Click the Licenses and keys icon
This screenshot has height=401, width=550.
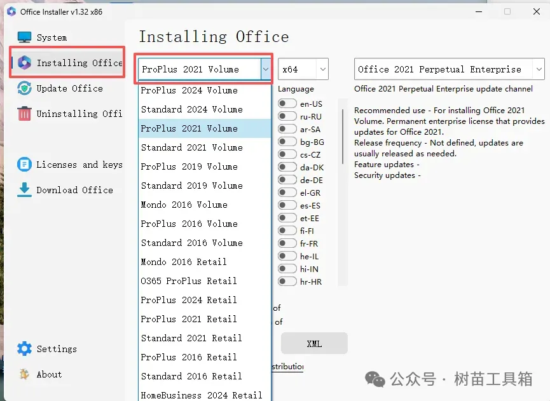click(24, 165)
